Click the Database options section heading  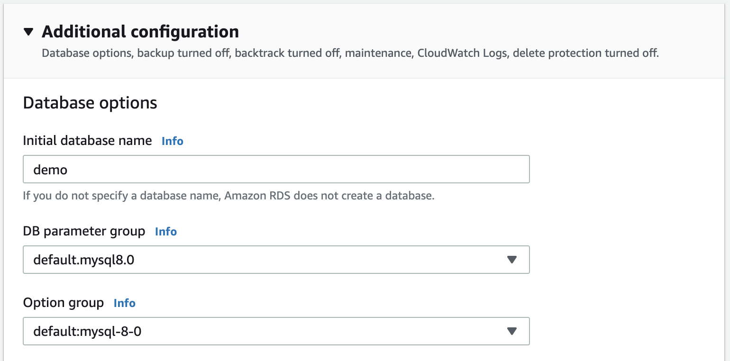[90, 102]
